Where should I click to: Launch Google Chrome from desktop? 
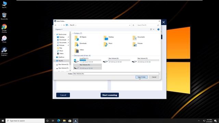tap(4, 28)
